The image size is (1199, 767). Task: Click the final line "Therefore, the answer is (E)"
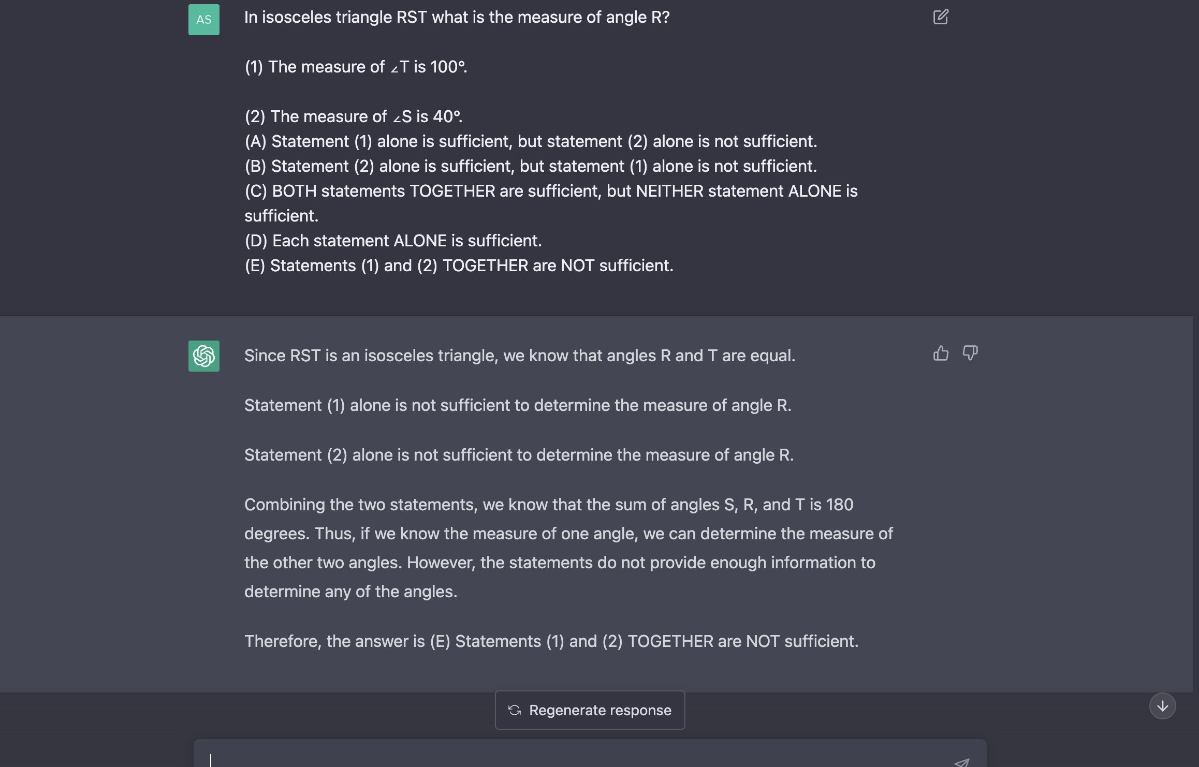pos(551,642)
